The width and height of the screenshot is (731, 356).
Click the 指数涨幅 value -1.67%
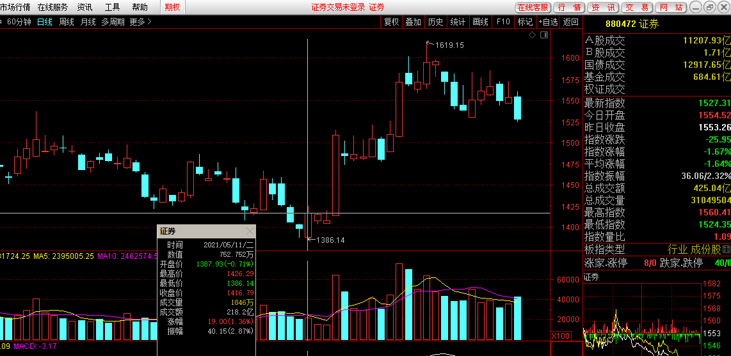click(x=718, y=151)
